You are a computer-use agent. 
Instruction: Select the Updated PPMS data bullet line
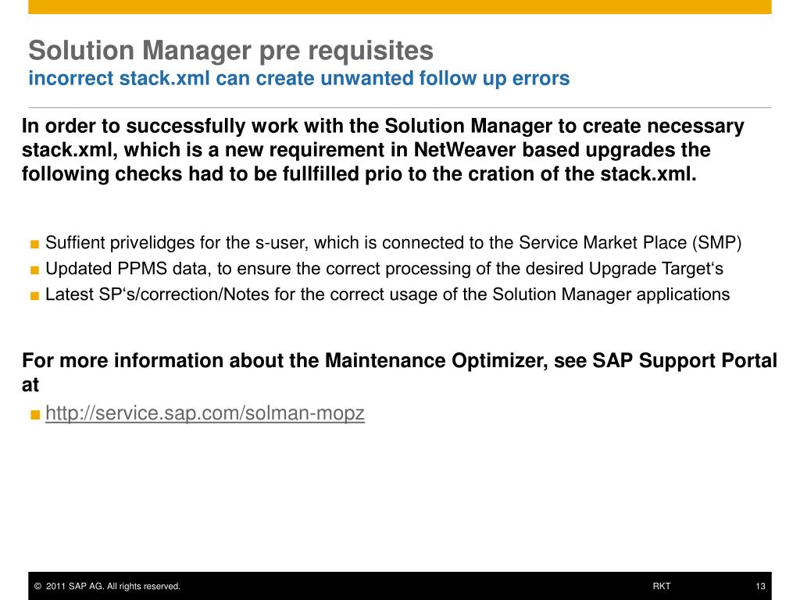(384, 269)
